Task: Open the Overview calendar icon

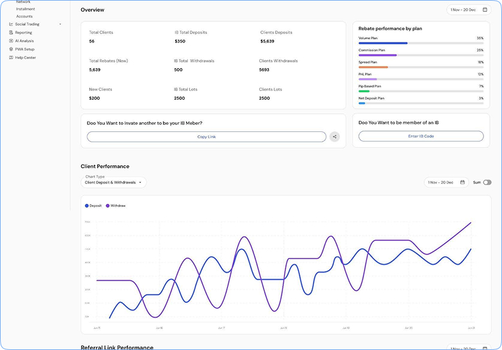Action: [485, 10]
